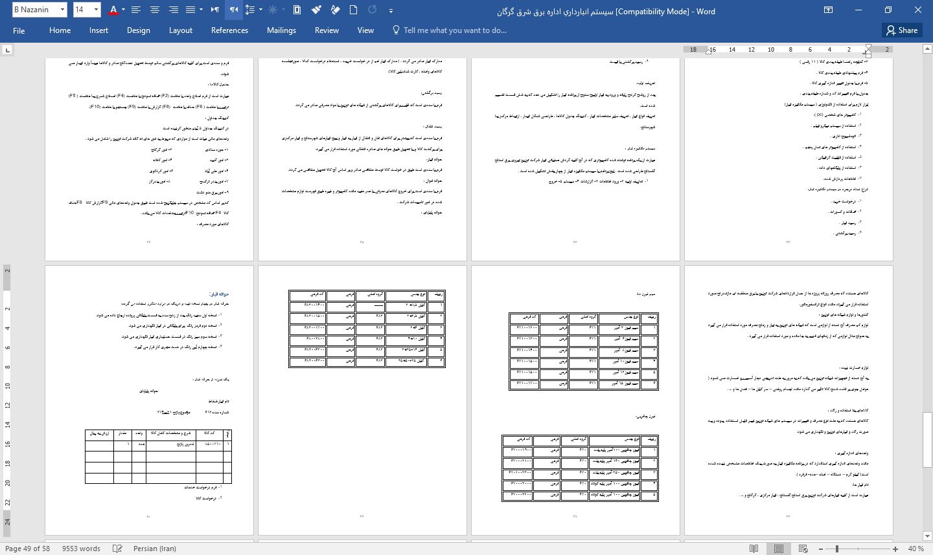The width and height of the screenshot is (933, 555).
Task: Click the font color A icon
Action: point(113,10)
